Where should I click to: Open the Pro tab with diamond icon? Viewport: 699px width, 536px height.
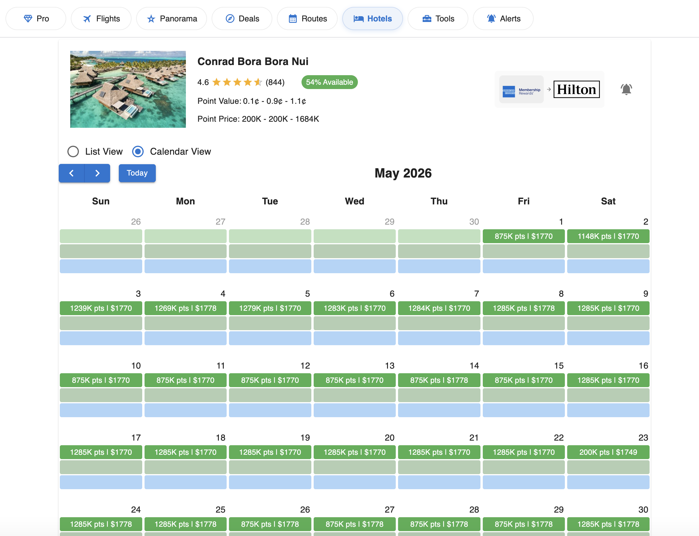click(36, 19)
